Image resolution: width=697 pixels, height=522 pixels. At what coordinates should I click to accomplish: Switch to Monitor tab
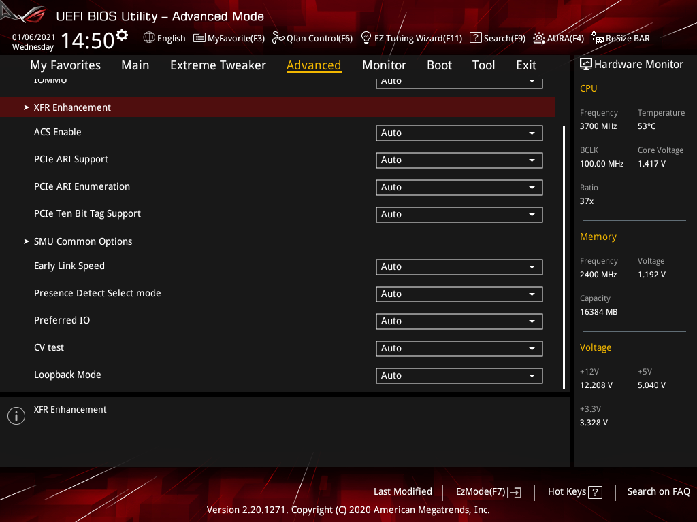click(384, 65)
